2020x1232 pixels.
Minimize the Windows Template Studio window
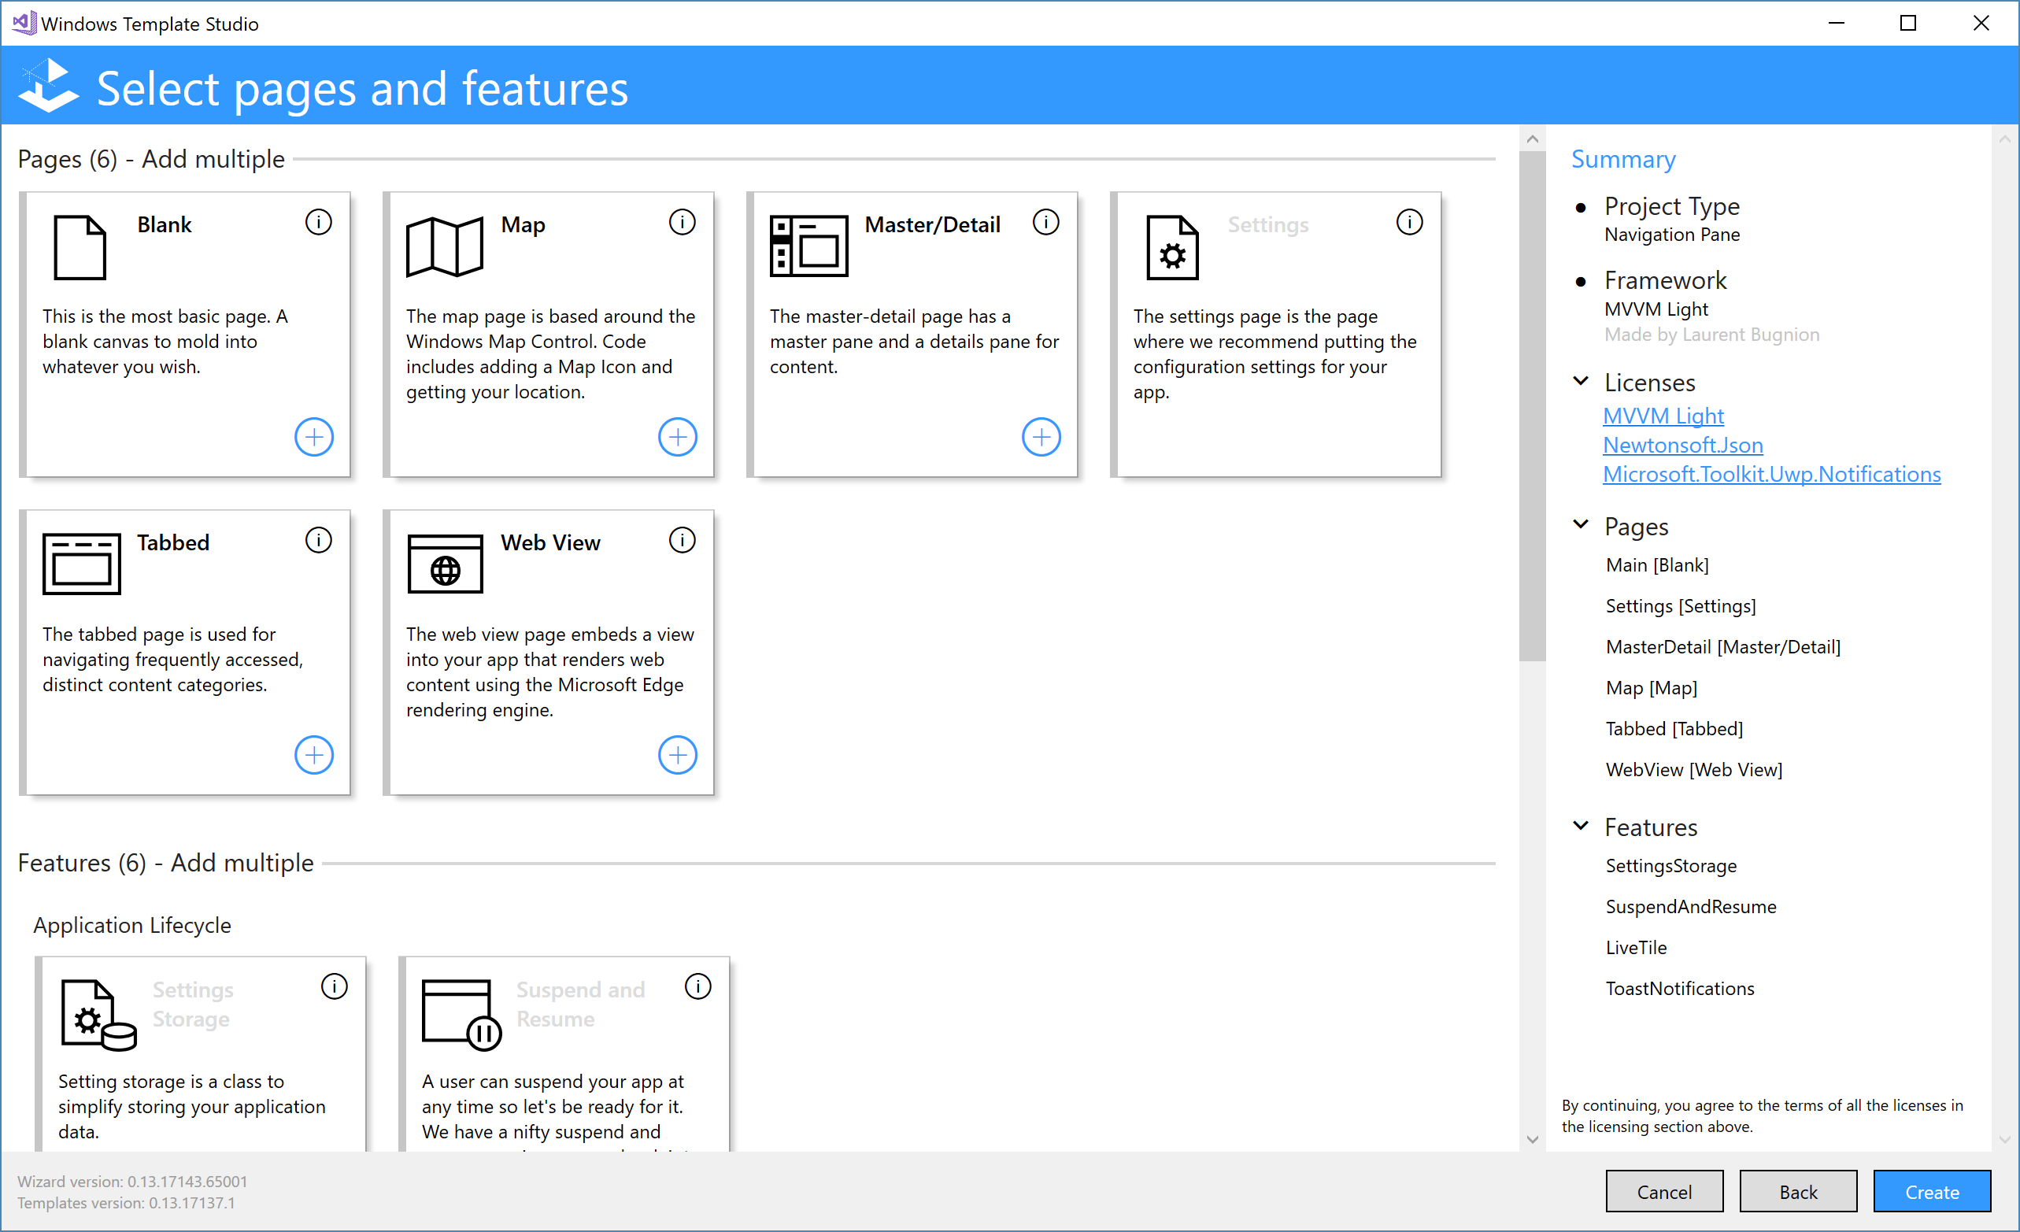[1837, 23]
